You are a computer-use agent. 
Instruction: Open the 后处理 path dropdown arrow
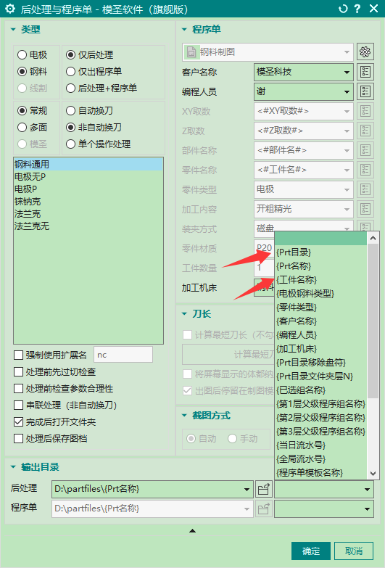click(247, 490)
